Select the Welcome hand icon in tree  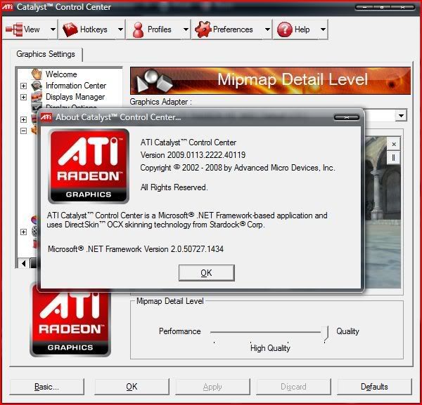pos(37,74)
